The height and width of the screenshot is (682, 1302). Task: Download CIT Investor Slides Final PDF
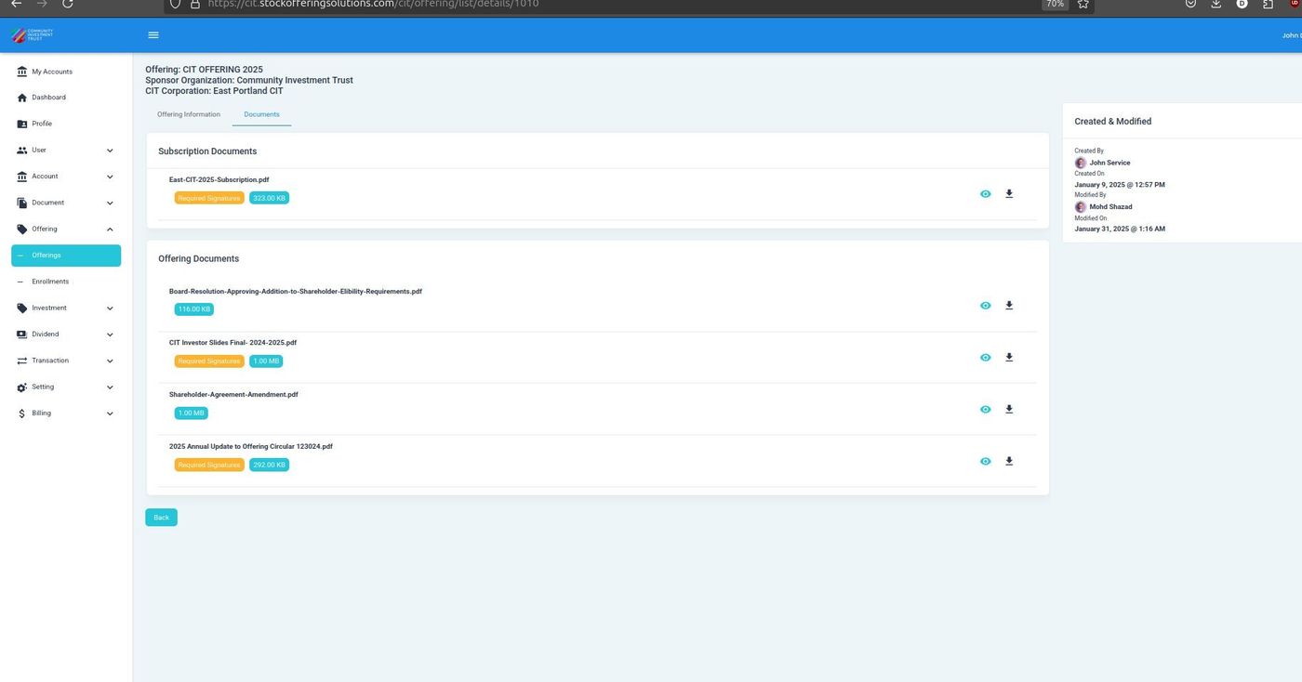(x=1009, y=358)
